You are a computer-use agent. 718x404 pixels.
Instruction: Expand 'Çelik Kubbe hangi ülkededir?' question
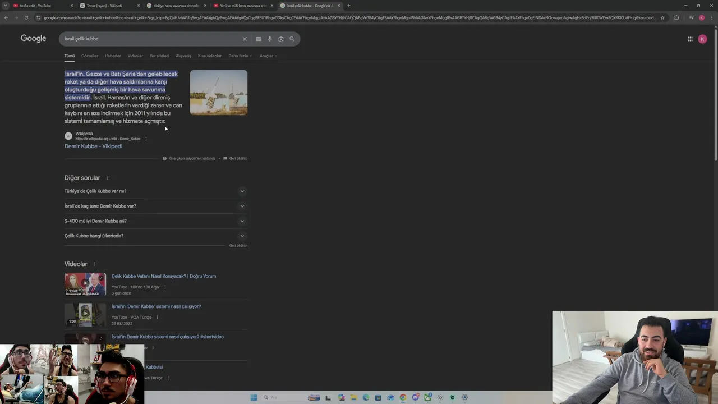tap(155, 236)
